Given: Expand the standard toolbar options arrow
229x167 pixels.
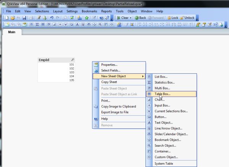Looking at the screenshot, I should pyautogui.click(x=112, y=18).
